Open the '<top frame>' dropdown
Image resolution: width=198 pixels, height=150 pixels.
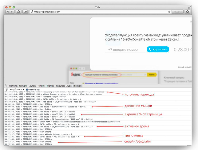click(17, 89)
